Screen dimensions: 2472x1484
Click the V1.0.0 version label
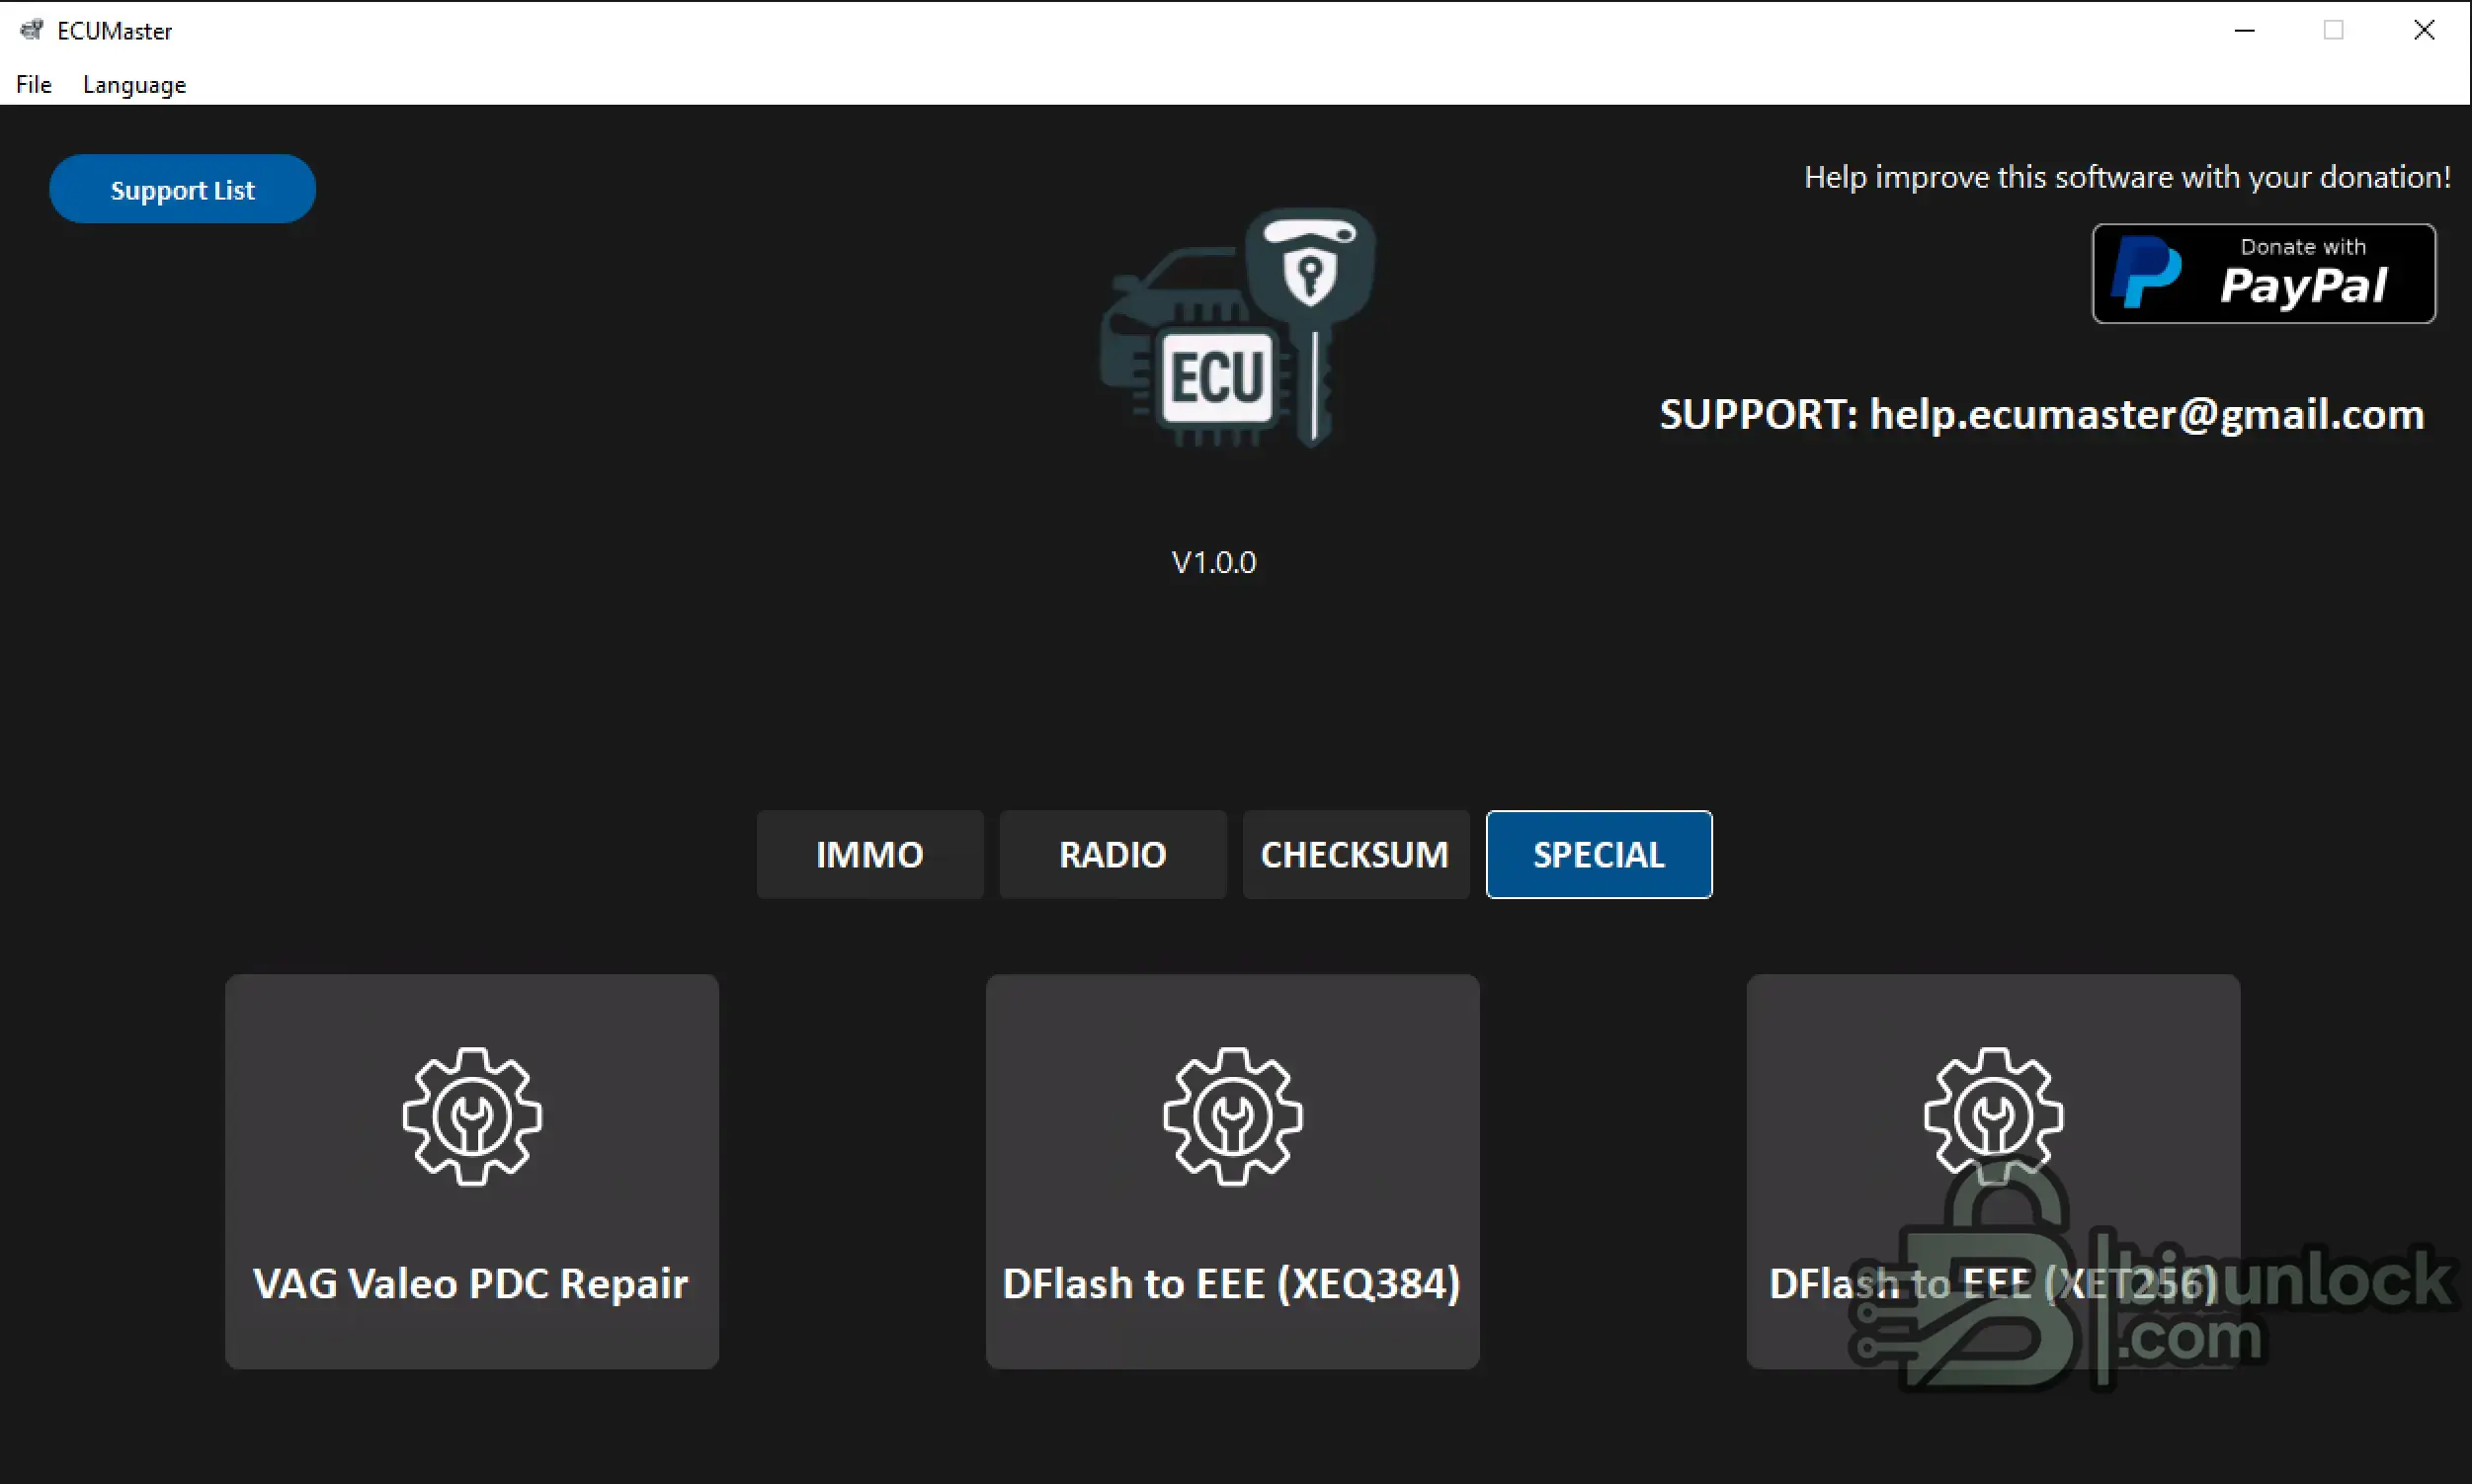[1214, 562]
